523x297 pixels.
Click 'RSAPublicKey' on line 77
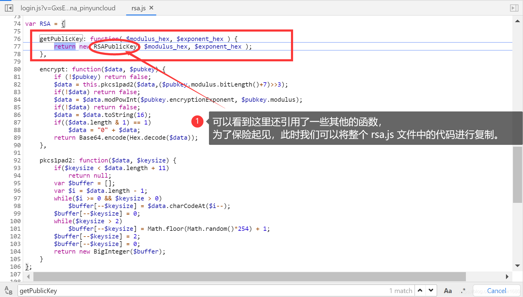(x=115, y=46)
